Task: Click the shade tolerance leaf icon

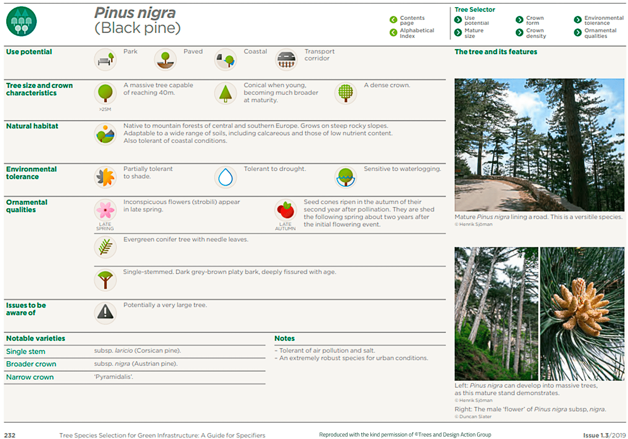Action: coord(106,177)
